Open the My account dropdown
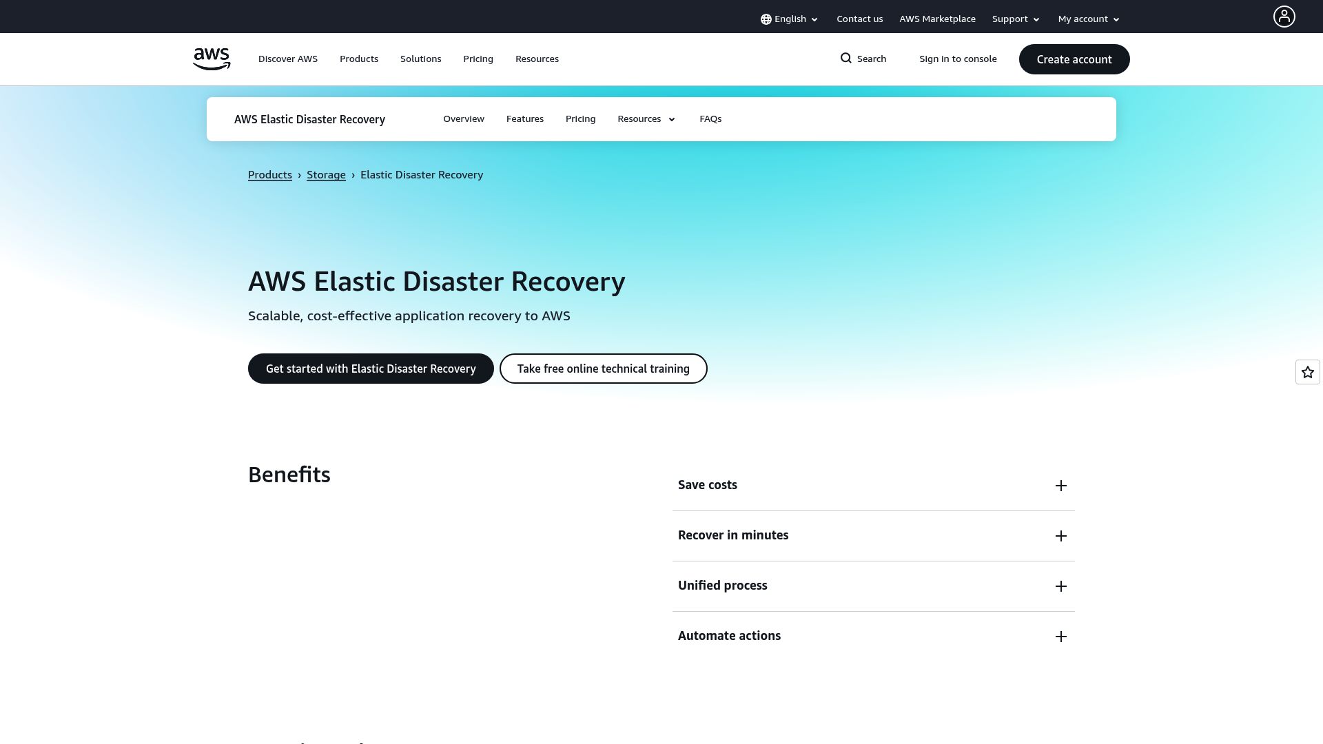The width and height of the screenshot is (1323, 744). pyautogui.click(x=1087, y=19)
